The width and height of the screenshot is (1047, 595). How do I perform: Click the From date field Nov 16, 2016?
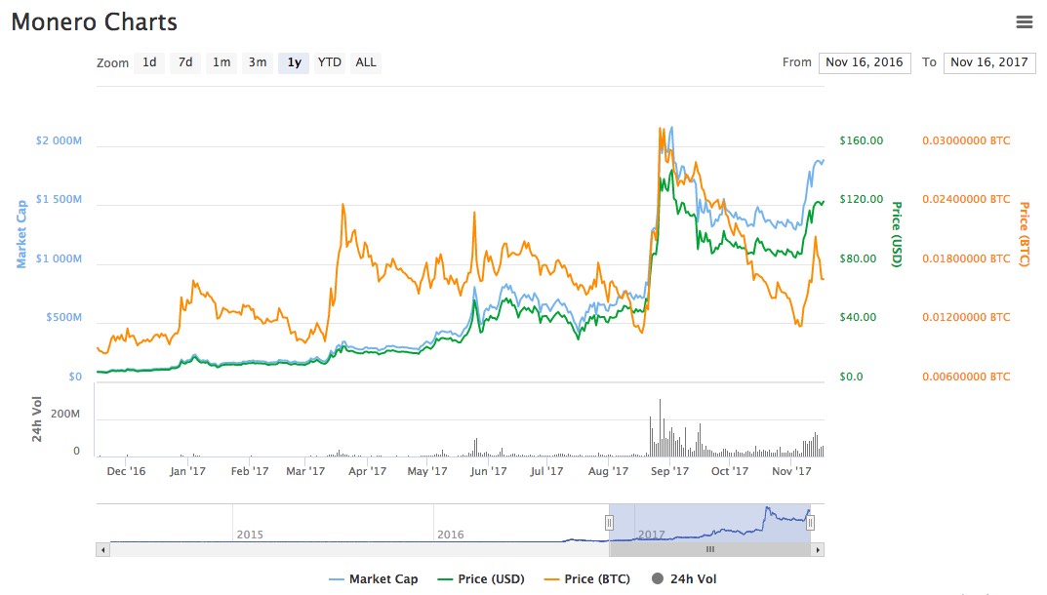pyautogui.click(x=865, y=62)
